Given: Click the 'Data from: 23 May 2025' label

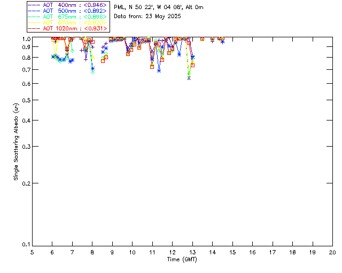Looking at the screenshot, I should 147,17.
